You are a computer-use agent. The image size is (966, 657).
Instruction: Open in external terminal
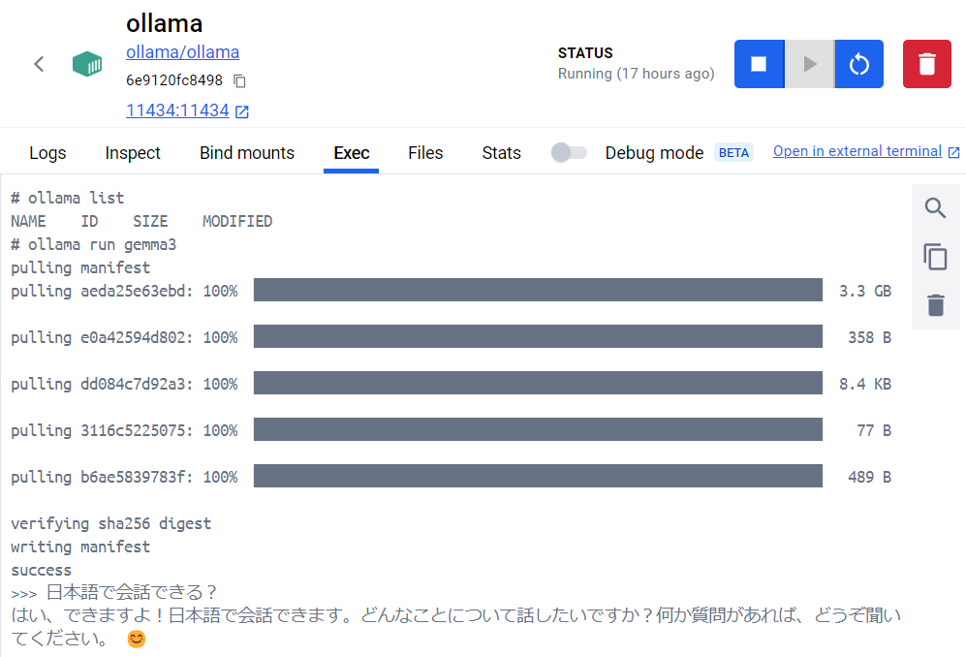[857, 151]
